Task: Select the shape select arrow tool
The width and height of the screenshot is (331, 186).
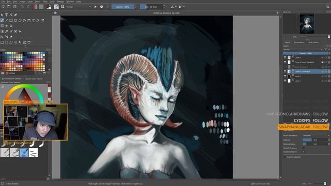Action: [2, 15]
